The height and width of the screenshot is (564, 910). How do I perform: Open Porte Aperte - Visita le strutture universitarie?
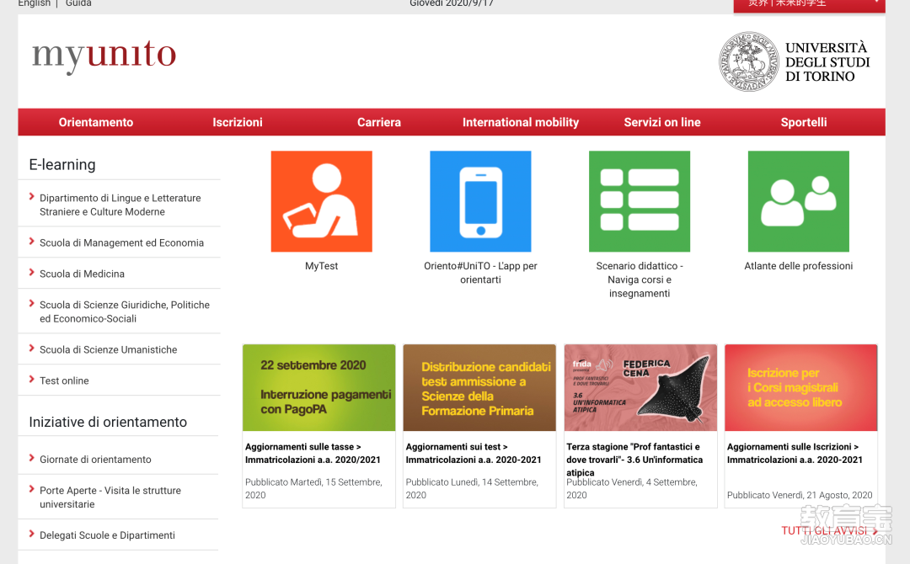pos(110,497)
